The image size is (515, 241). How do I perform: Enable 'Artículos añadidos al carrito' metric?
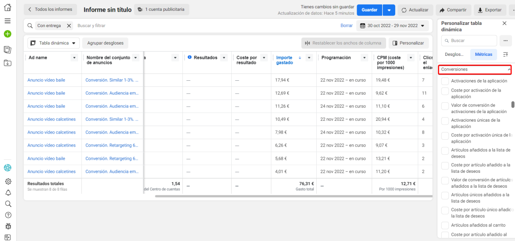tap(445, 226)
